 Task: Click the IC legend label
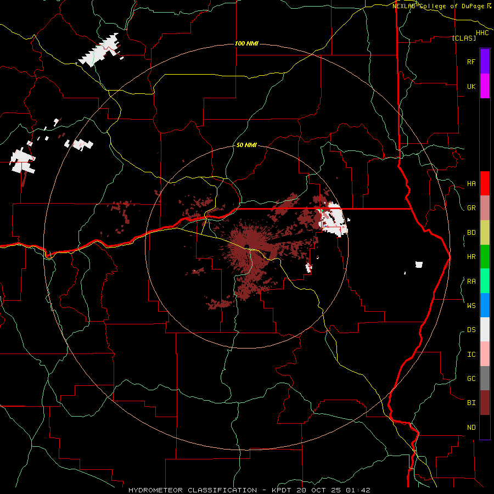point(471,355)
